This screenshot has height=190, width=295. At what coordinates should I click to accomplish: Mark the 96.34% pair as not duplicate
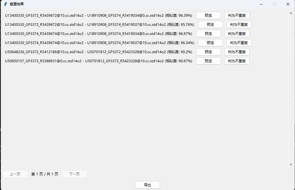pos(239,43)
